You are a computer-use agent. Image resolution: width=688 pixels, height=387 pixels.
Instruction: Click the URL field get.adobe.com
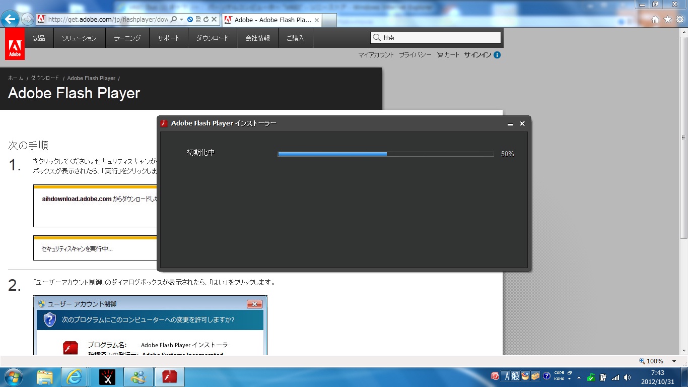click(x=108, y=20)
